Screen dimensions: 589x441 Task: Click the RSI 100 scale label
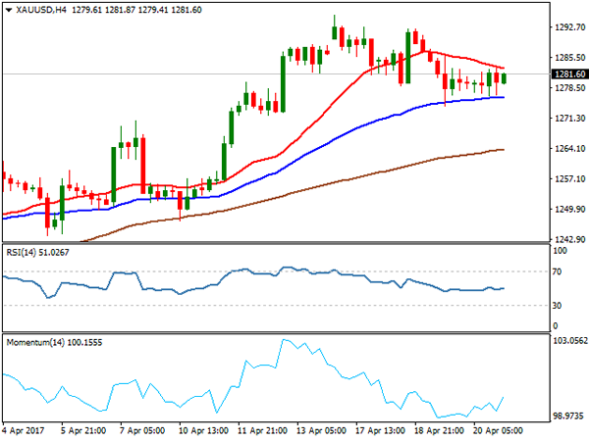560,251
